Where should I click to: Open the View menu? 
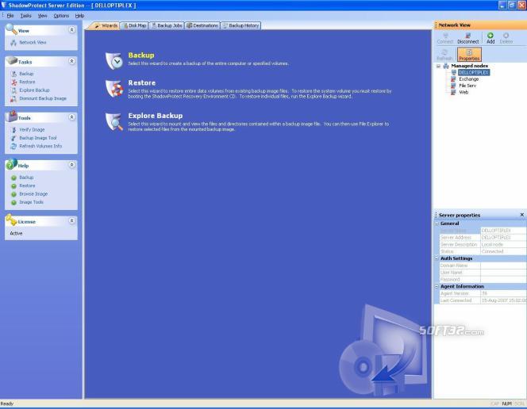(x=42, y=16)
